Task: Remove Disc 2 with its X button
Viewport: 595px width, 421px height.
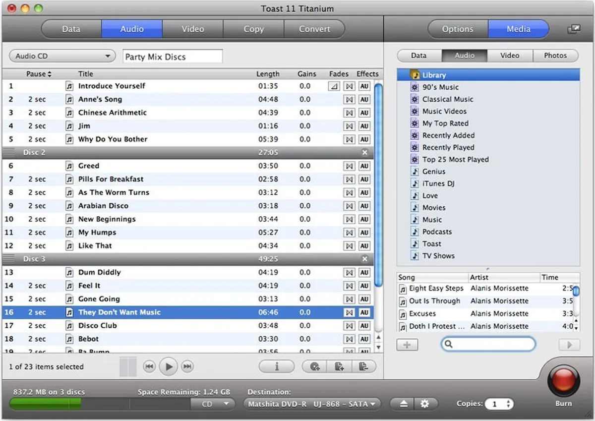Action: (365, 153)
